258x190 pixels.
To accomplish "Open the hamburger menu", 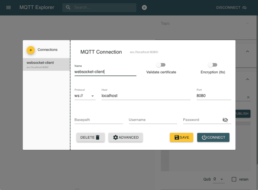I will click(x=8, y=7).
